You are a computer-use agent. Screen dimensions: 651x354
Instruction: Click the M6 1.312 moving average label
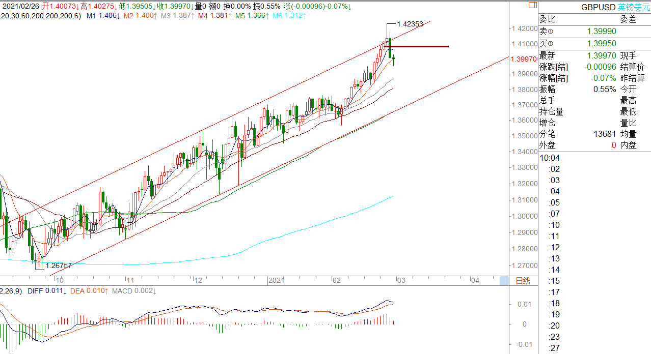pos(289,16)
